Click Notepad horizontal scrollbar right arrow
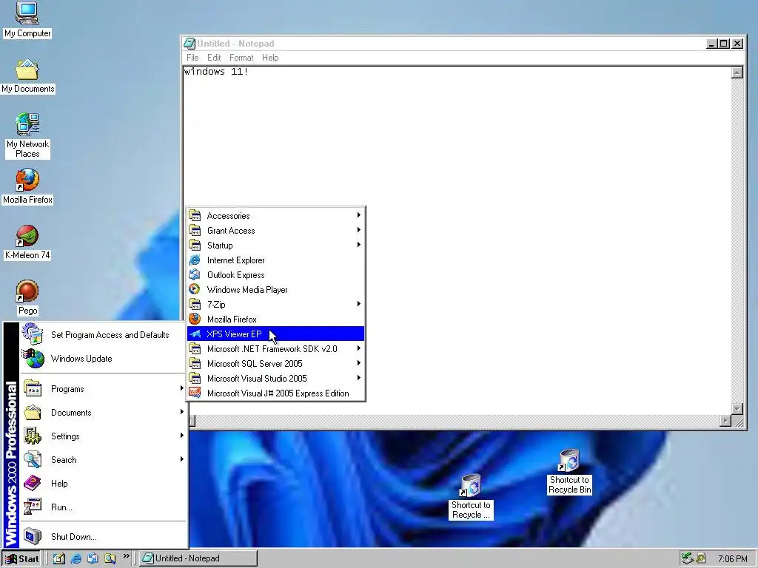 725,421
